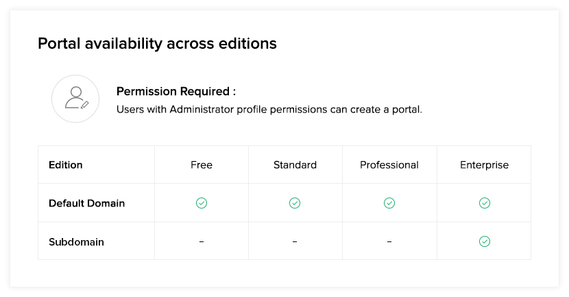Click the word portal in permission description
Image resolution: width=569 pixels, height=297 pixels.
[405, 109]
